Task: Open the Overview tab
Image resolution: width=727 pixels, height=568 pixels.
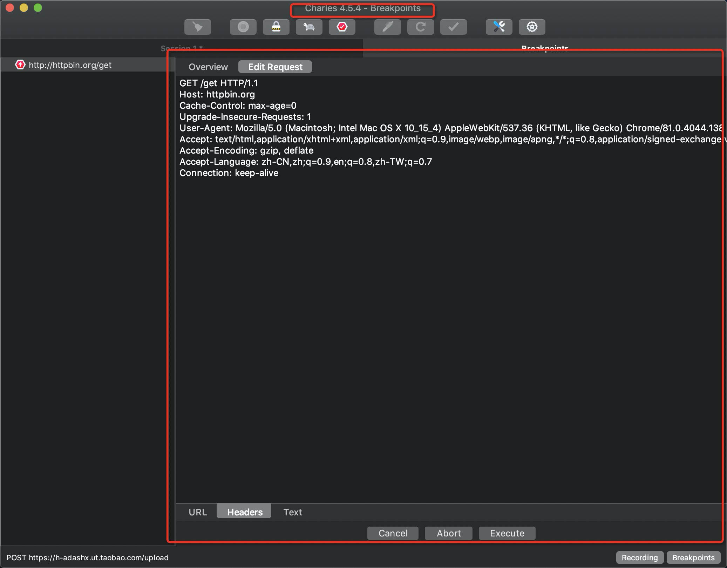Action: pos(208,67)
